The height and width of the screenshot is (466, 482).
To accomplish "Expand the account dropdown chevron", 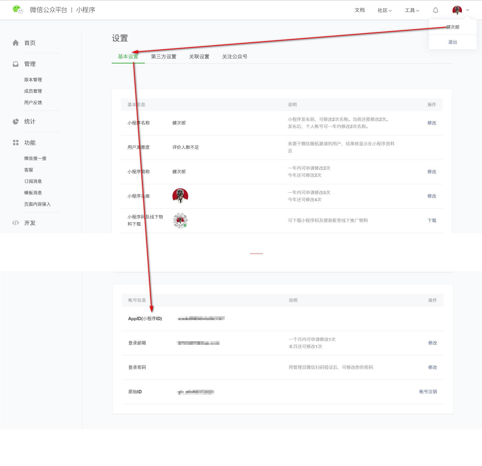I will 468,10.
